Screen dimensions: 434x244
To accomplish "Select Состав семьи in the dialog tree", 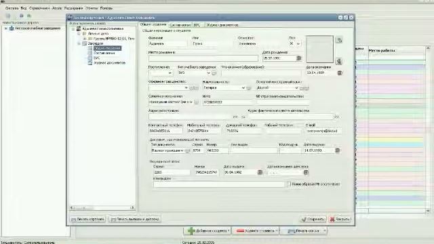I will 104,53.
